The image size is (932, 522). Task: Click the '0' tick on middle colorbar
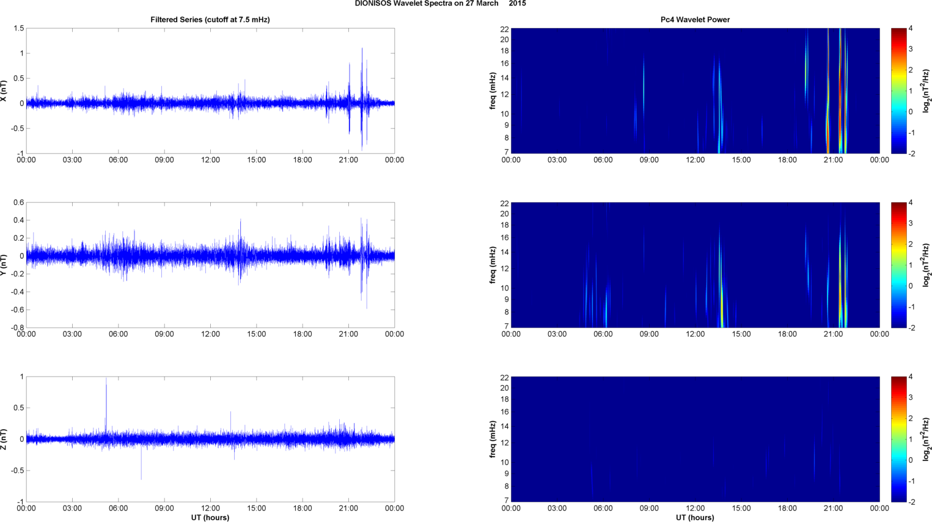pos(911,286)
